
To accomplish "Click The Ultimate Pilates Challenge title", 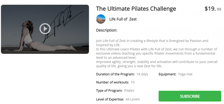I will tap(136, 9).
